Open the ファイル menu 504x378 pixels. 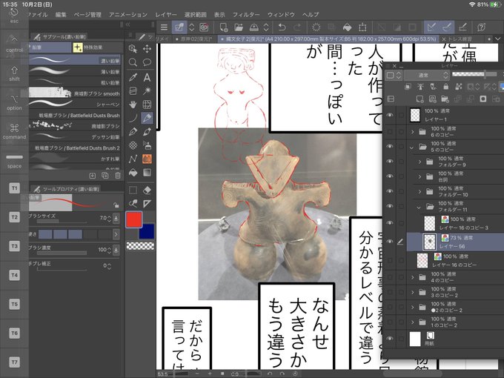[x=39, y=15]
